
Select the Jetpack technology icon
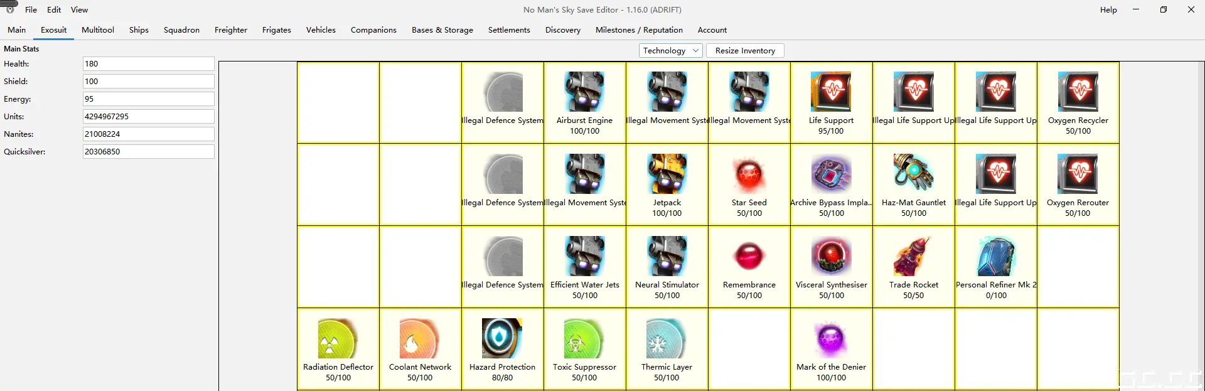(x=667, y=174)
